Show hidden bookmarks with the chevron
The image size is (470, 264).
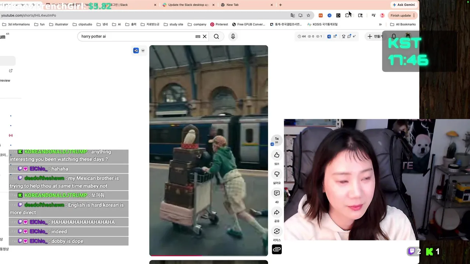(380, 24)
